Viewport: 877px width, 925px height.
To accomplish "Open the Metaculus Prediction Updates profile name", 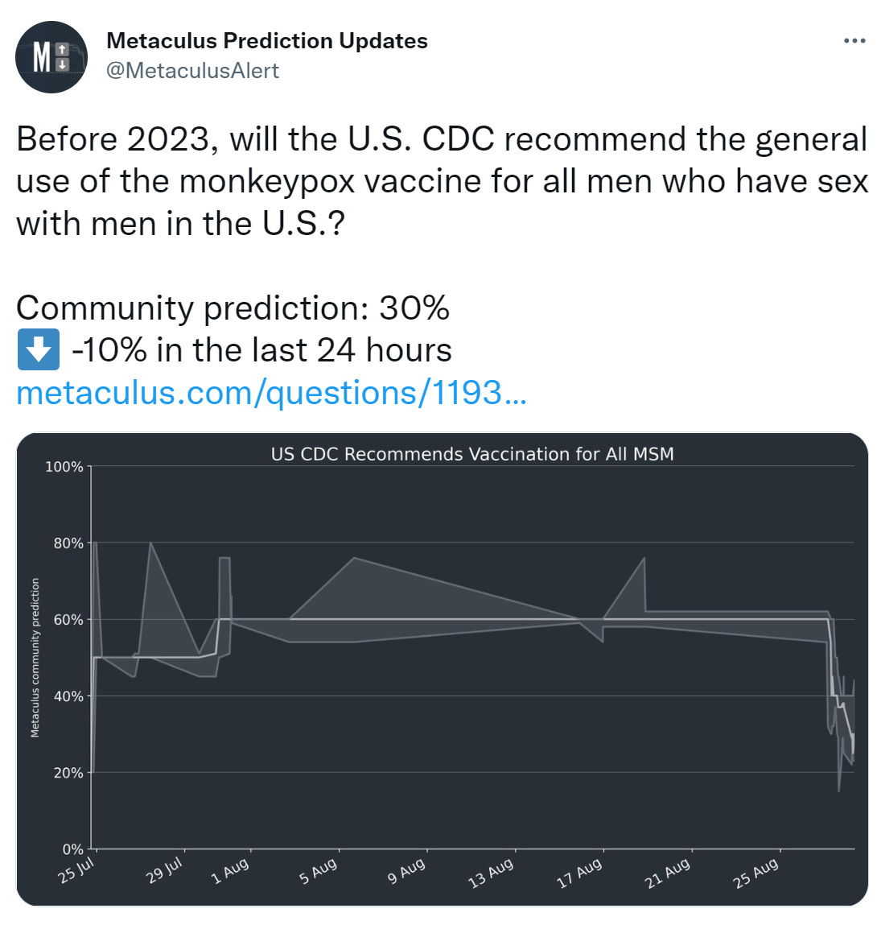I will pos(267,41).
